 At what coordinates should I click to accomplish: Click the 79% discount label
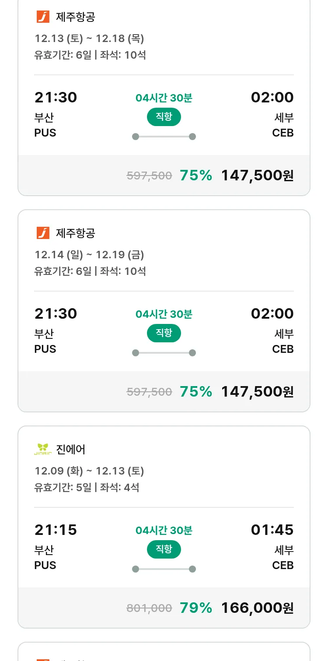click(196, 608)
